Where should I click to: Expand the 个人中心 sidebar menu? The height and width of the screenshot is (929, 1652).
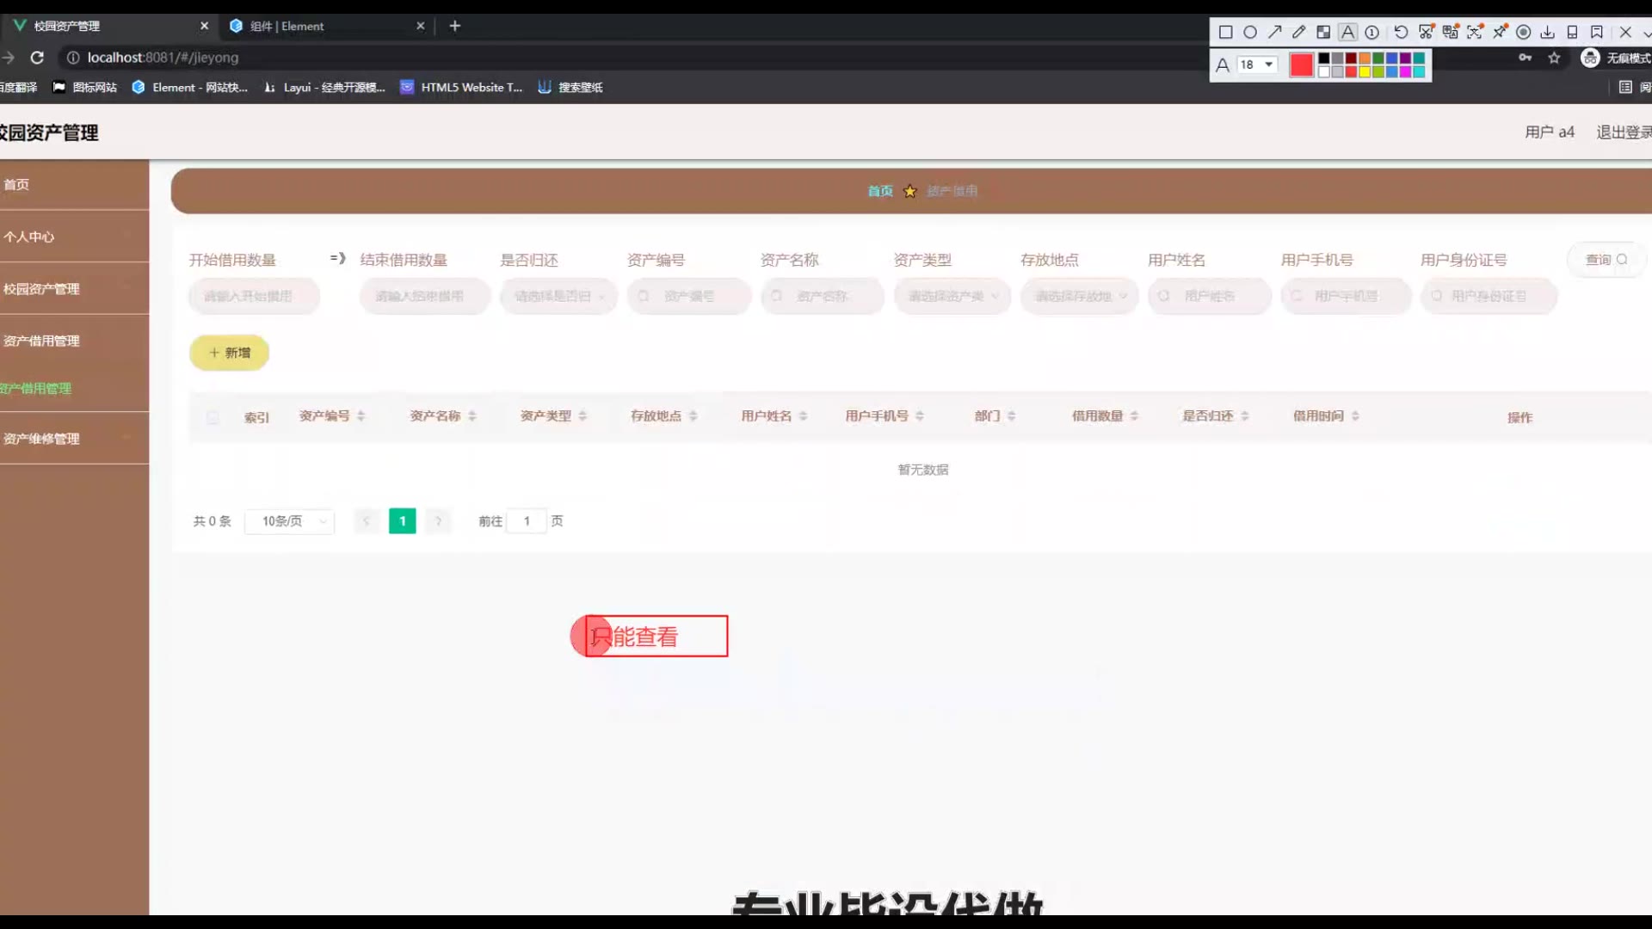pos(74,237)
